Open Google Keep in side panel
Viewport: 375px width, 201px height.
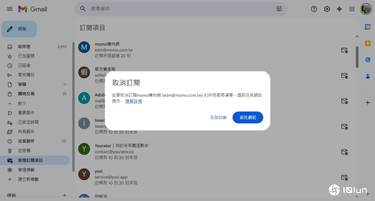pos(367,43)
